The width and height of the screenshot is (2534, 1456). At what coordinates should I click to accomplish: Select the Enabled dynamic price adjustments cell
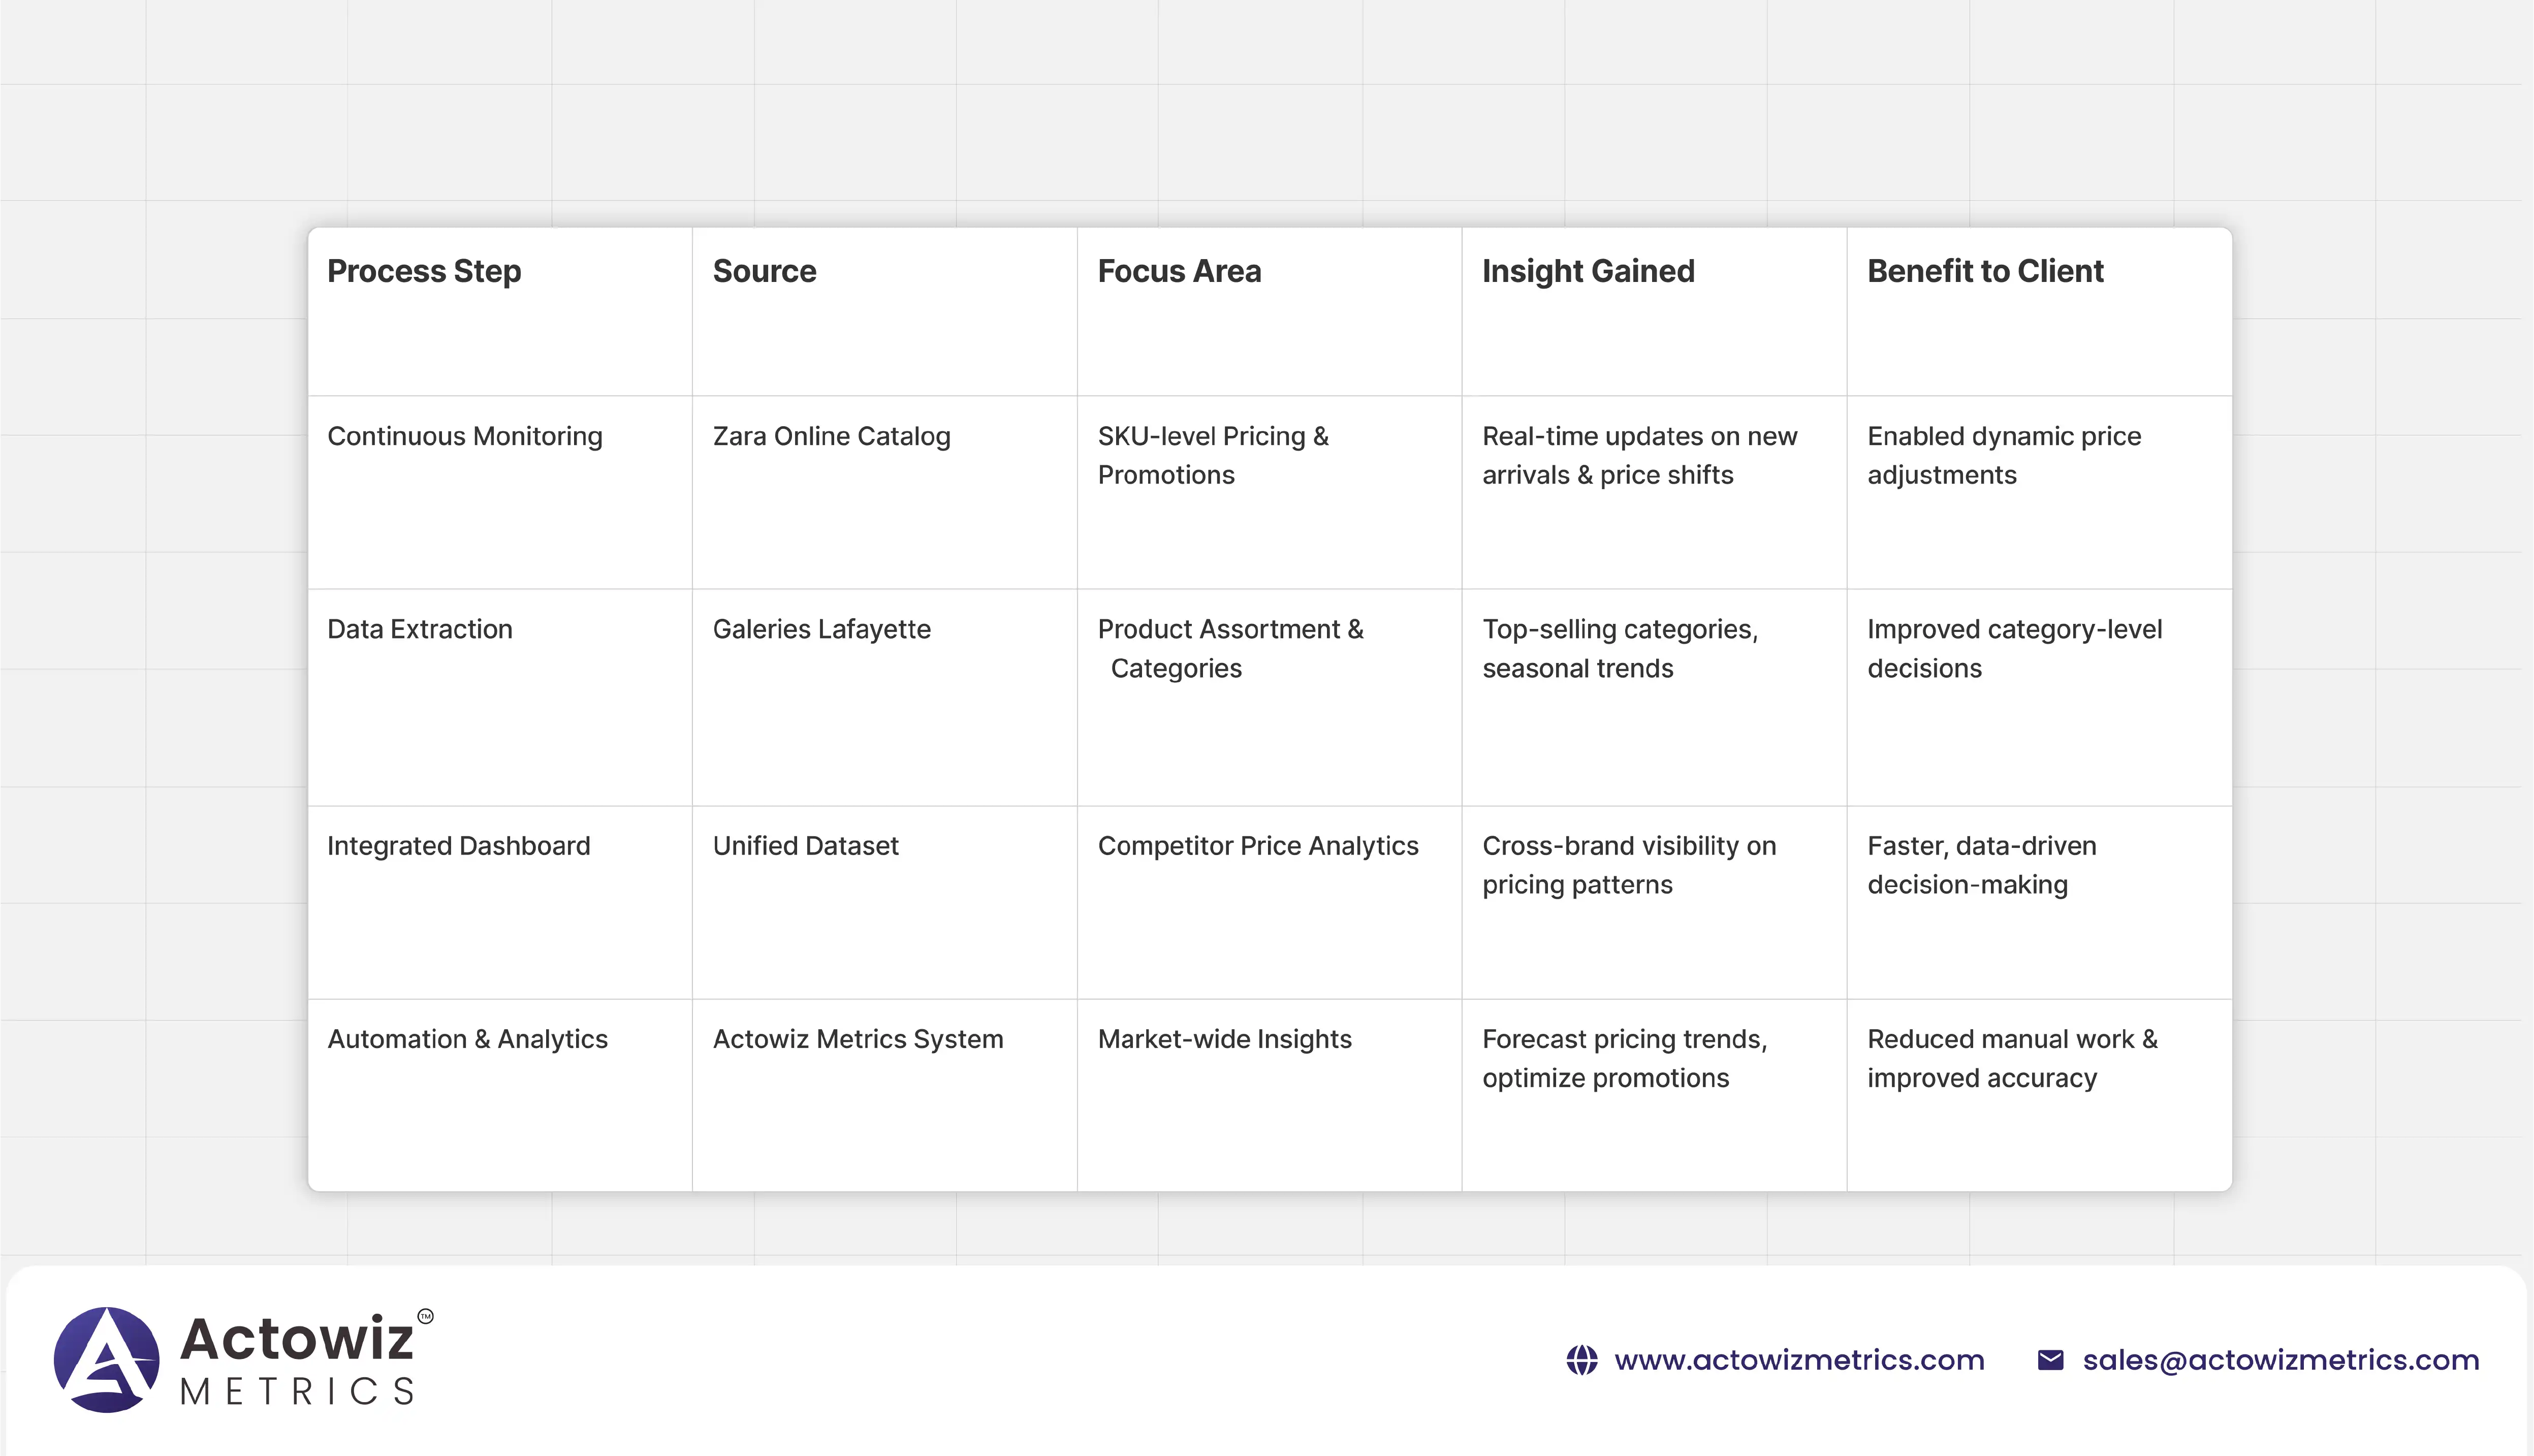point(2003,455)
